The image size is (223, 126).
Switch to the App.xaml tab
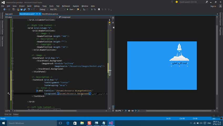tap(9, 14)
